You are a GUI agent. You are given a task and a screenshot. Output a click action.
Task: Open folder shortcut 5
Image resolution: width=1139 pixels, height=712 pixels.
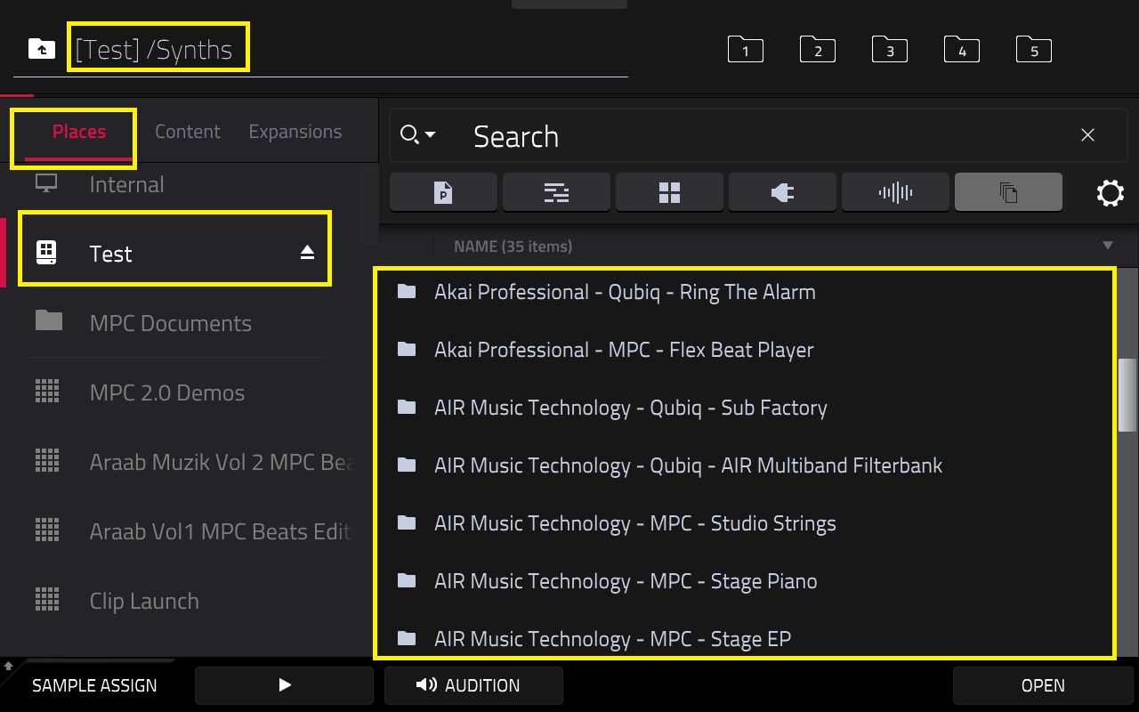(1034, 50)
